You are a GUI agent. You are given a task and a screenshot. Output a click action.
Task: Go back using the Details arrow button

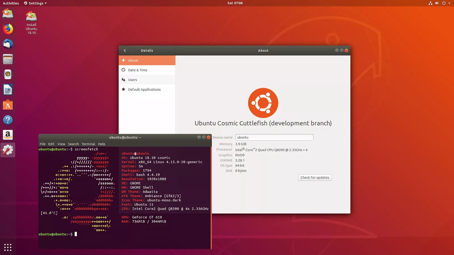coord(125,50)
